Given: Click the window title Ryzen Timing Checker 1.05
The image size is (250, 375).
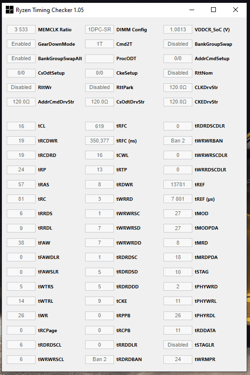Looking at the screenshot, I should click(x=50, y=10).
